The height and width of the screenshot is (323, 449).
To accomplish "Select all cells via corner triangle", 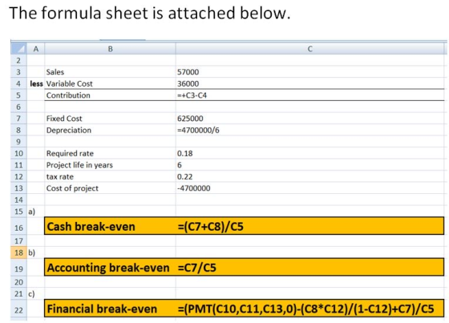I will [19, 49].
